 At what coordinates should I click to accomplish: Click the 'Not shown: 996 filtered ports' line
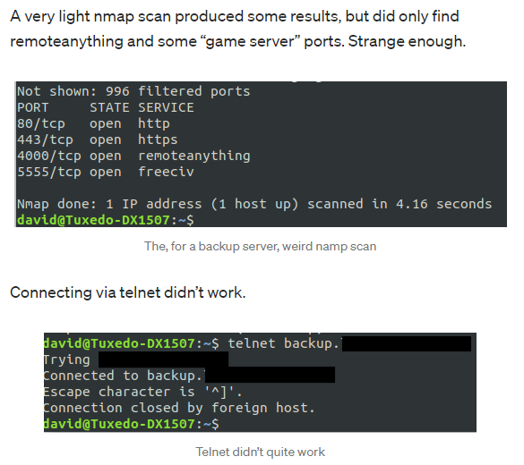[133, 91]
